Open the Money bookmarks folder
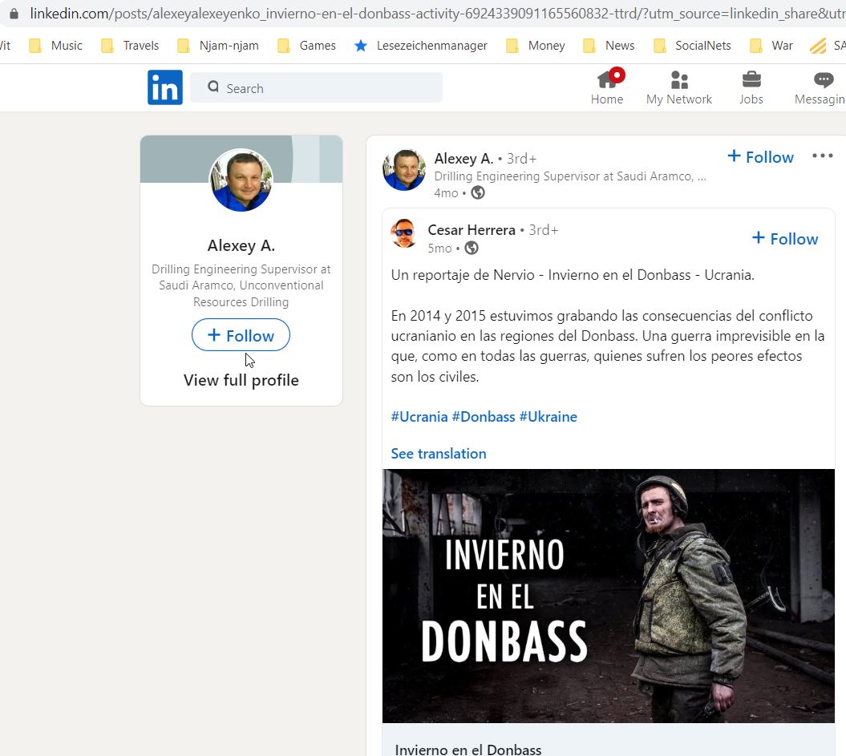The width and height of the screenshot is (846, 756). (x=536, y=46)
